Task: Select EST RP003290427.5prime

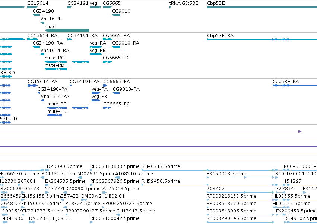Action: pyautogui.click(x=90, y=211)
